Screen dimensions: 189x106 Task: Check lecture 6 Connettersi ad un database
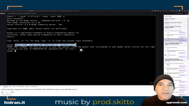coord(165,34)
